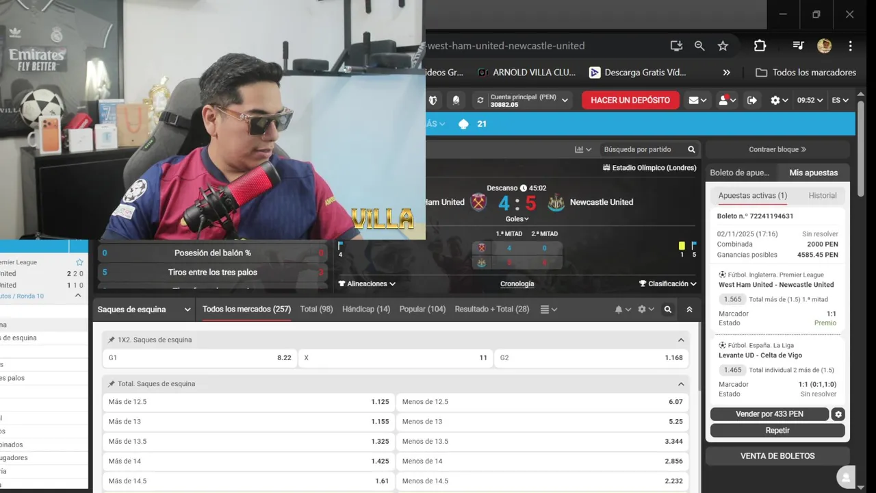
Task: Open the Goles dropdown under the score
Action: tap(517, 219)
